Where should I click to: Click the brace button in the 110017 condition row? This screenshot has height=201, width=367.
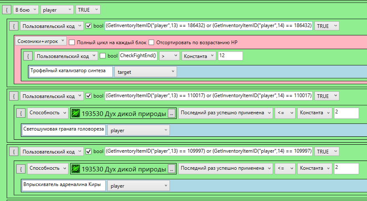(13, 96)
